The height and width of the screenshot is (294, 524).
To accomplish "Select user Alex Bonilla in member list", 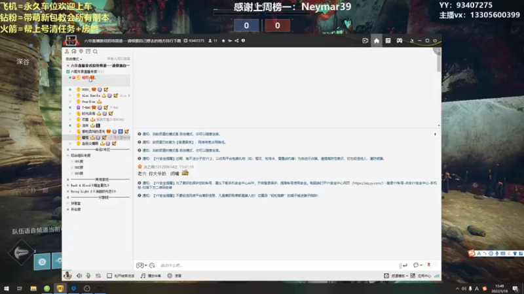I will [91, 95].
